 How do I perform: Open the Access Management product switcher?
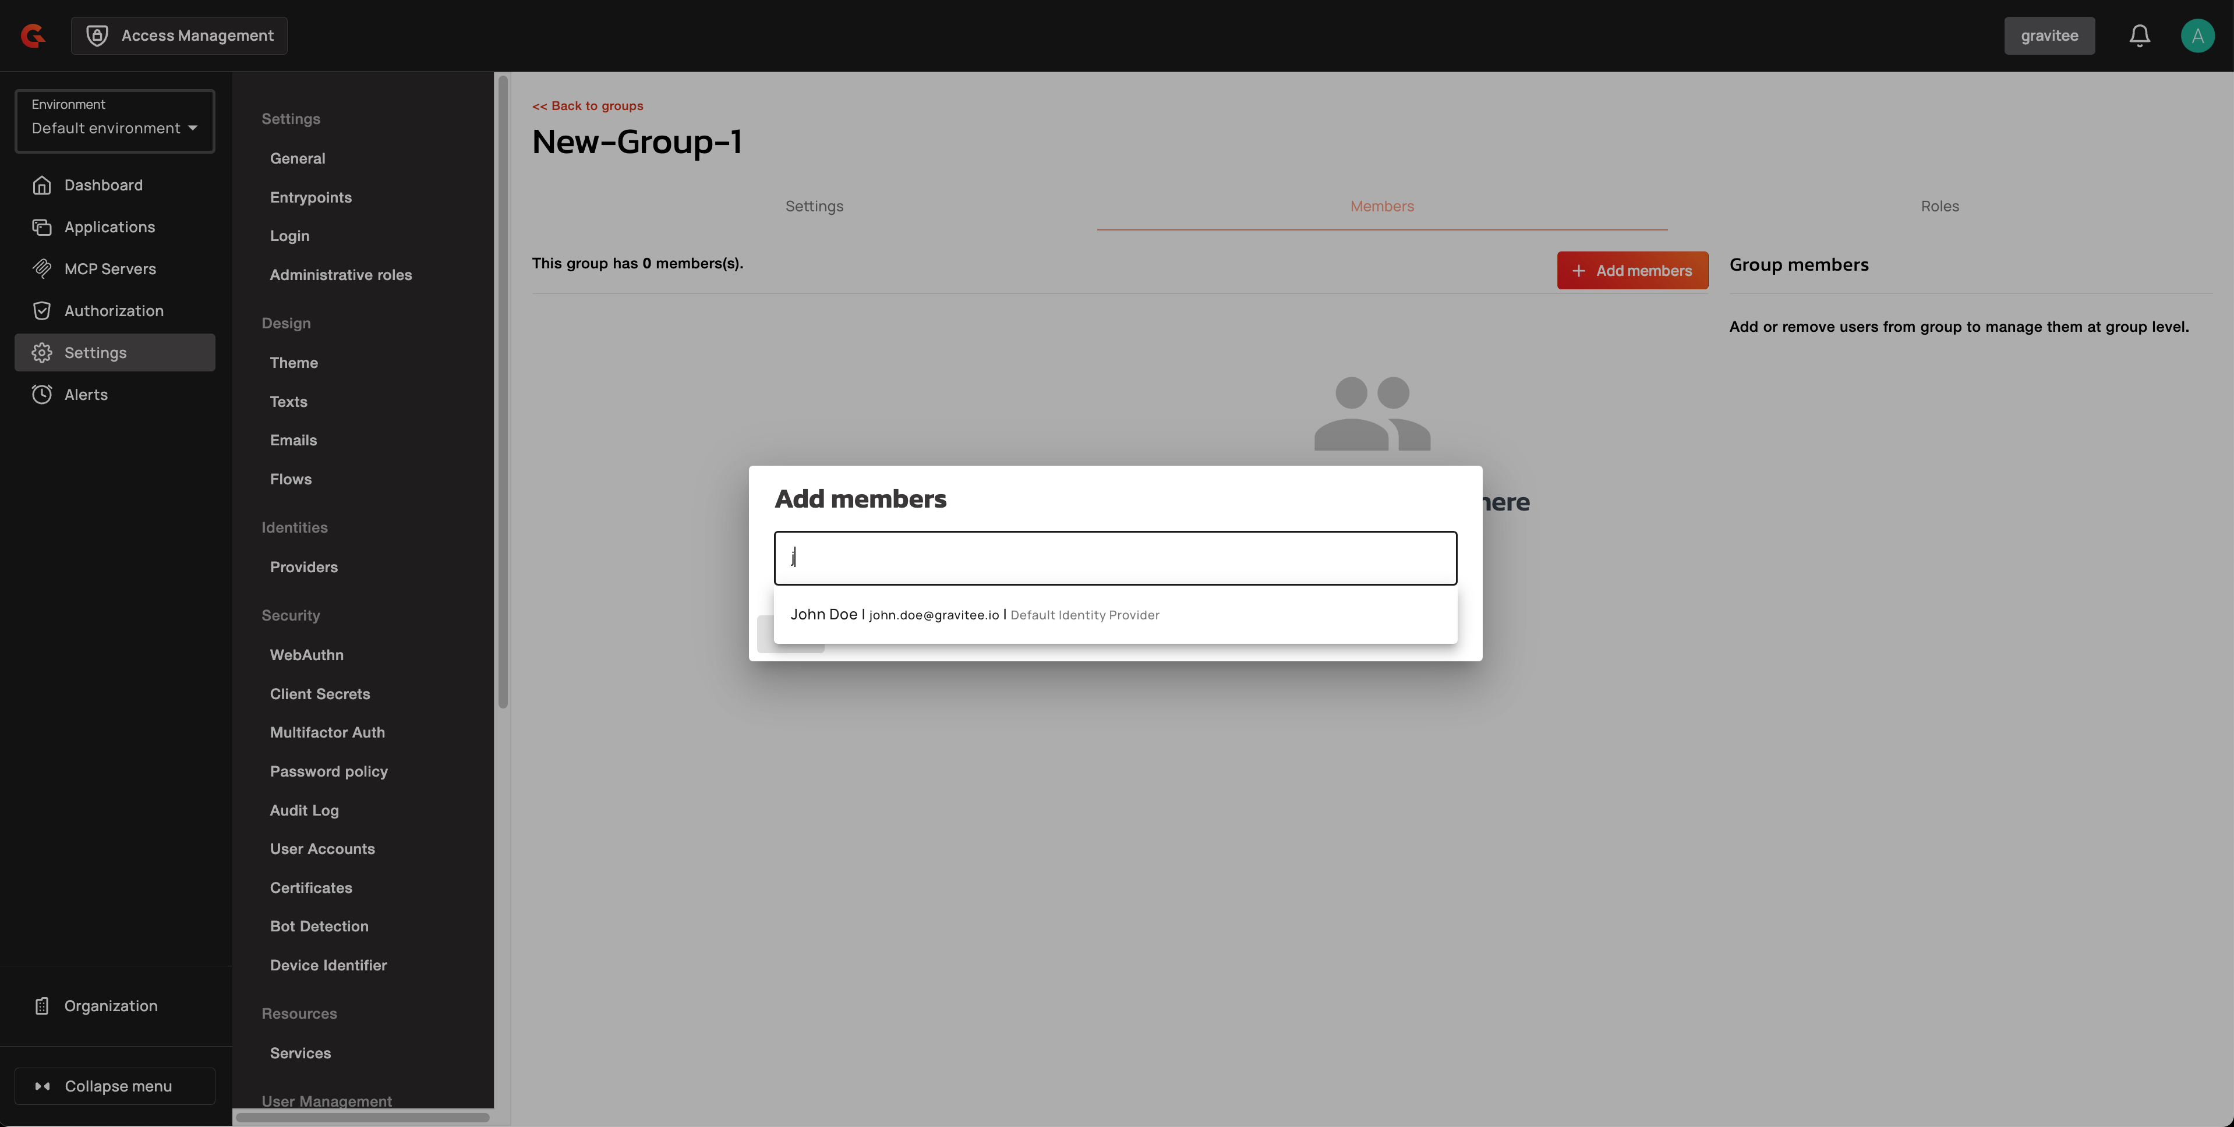click(179, 36)
